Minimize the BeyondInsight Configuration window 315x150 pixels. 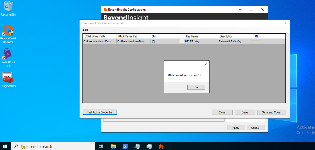coord(240,10)
